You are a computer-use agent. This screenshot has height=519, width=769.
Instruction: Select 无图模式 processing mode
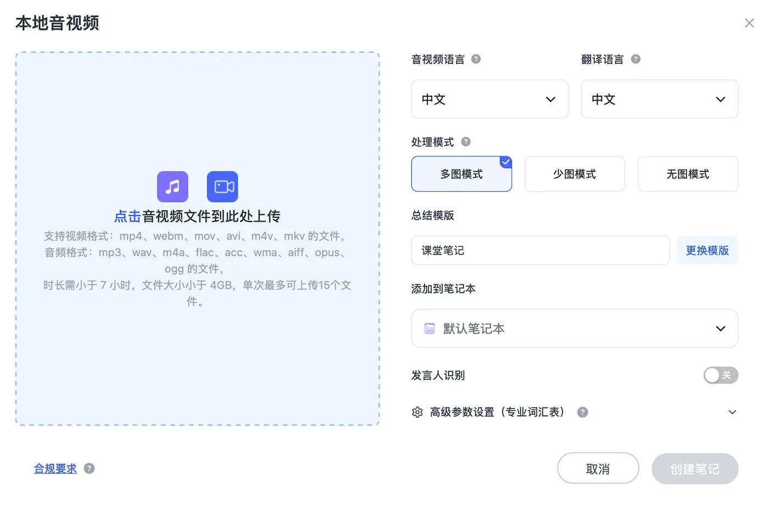[688, 174]
